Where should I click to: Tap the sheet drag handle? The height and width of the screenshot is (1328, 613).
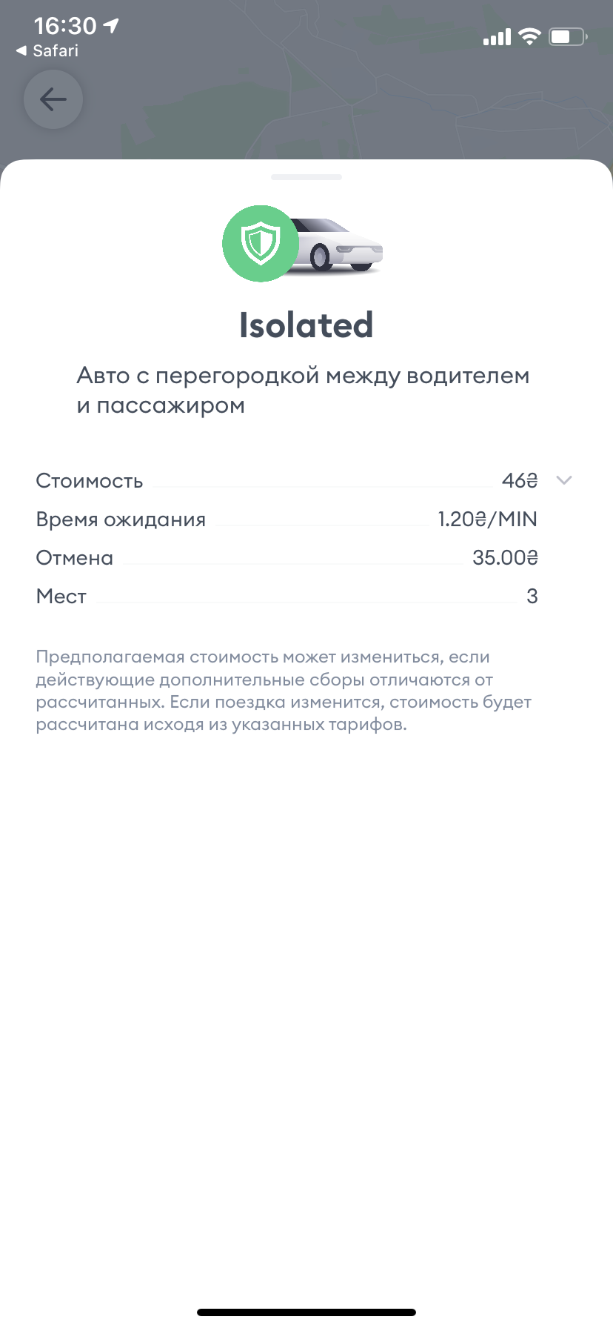click(x=306, y=177)
